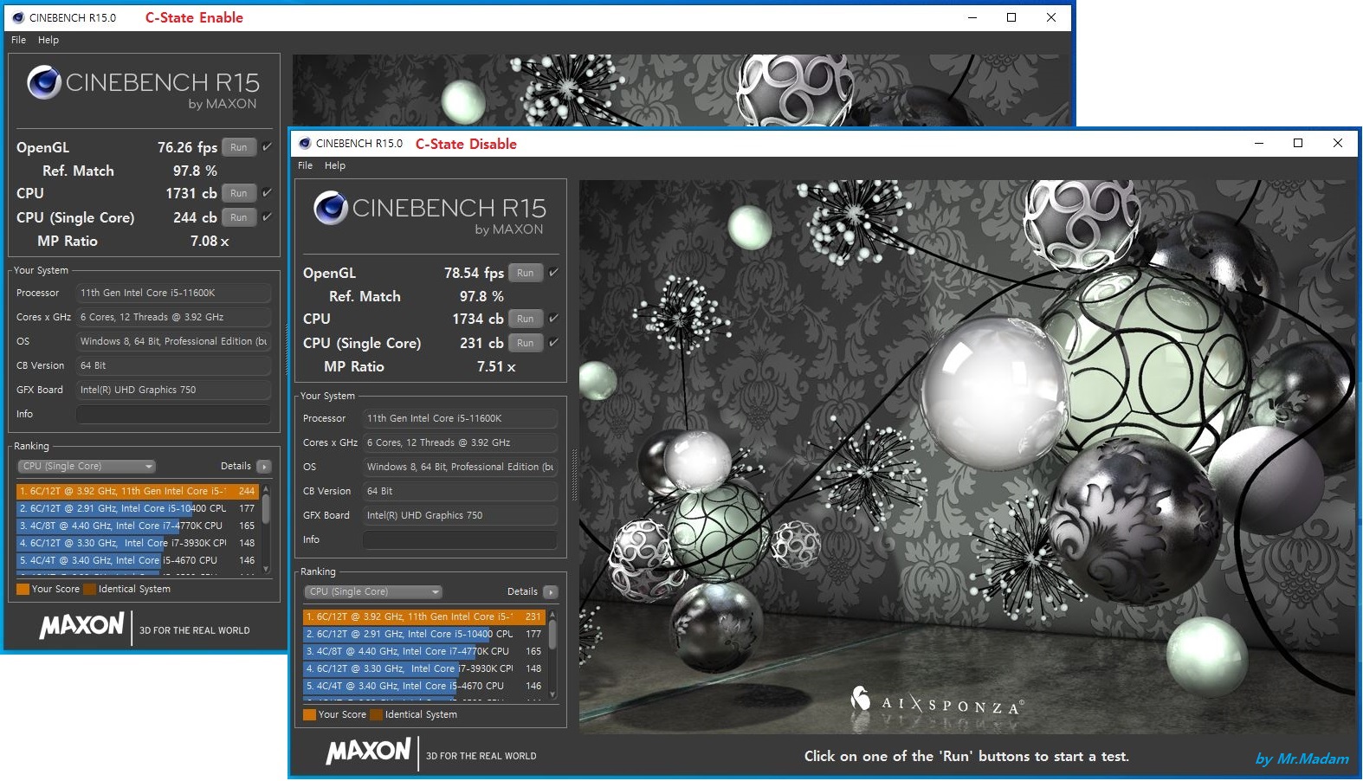Toggle CPU Single Core checkbox in Disable window
Screen dimensions: 1363x781
pos(553,342)
